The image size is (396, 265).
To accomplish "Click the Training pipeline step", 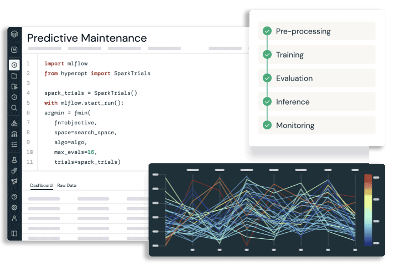I will 317,55.
